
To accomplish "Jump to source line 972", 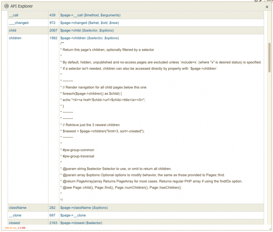I will point(52,23).
